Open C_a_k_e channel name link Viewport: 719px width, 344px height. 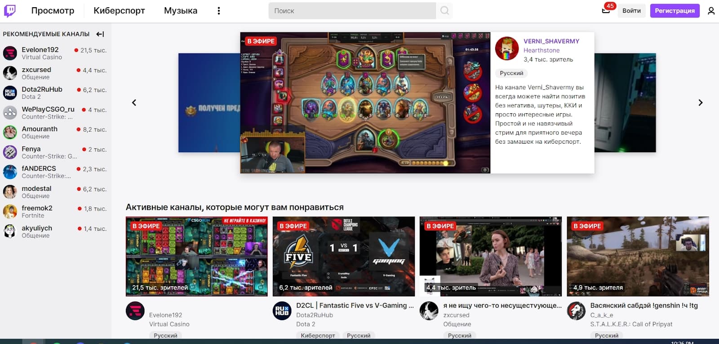[x=602, y=315]
